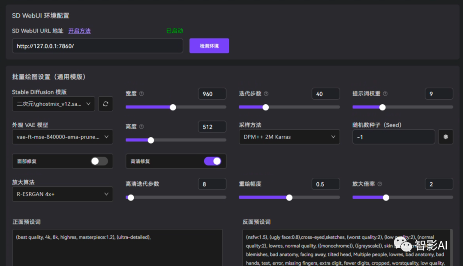This screenshot has height=266, width=463.
Task: Click the 迭代步数 value field showing 40
Action: coord(325,94)
